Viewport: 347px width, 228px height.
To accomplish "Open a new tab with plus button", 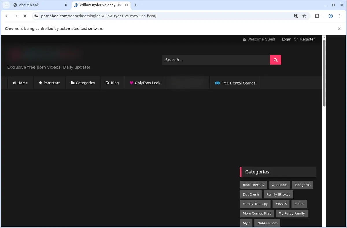I will [x=136, y=5].
